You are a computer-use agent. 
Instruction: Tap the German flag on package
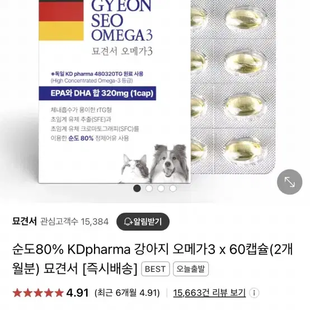point(61,20)
